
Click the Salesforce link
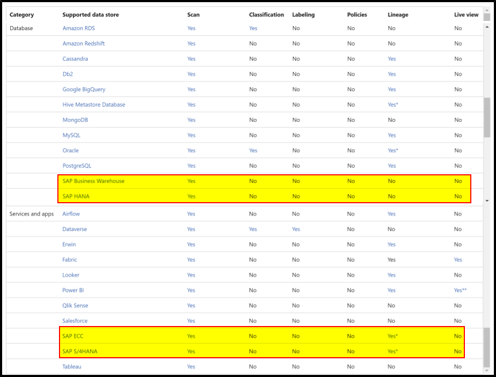(x=75, y=321)
